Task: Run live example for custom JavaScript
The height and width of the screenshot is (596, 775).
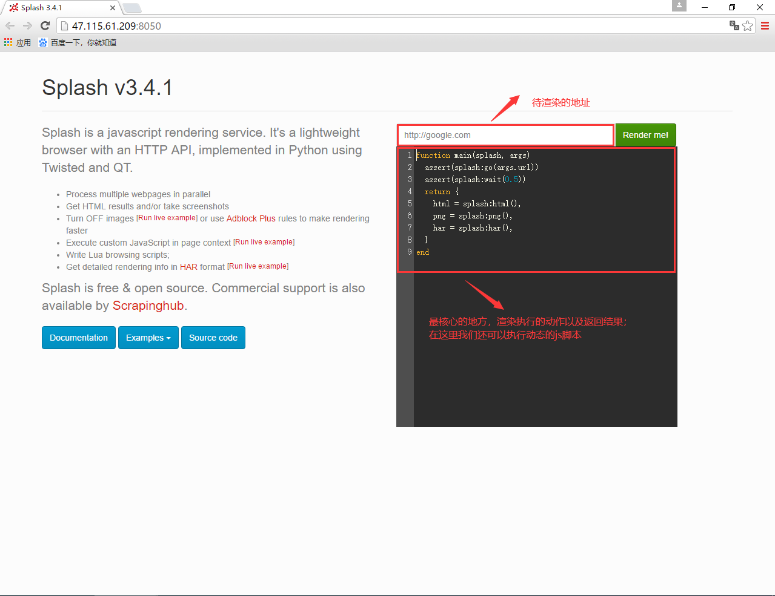Action: (264, 242)
